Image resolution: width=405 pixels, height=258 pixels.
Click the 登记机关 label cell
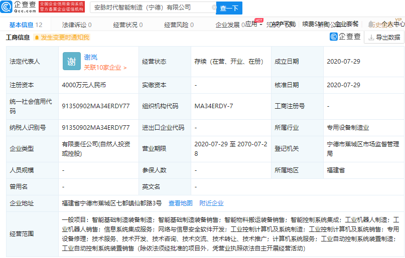(x=297, y=149)
